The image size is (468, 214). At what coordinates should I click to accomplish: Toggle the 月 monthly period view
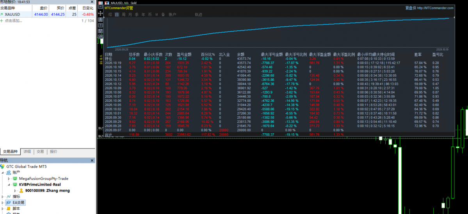click(130, 14)
